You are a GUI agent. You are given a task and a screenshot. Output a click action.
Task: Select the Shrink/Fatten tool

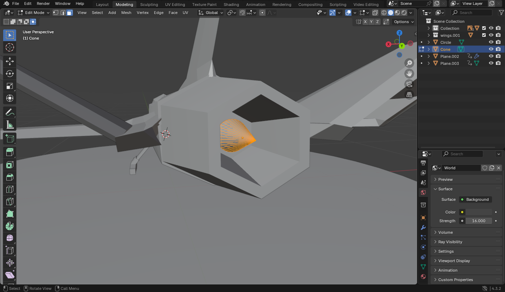tap(10, 263)
